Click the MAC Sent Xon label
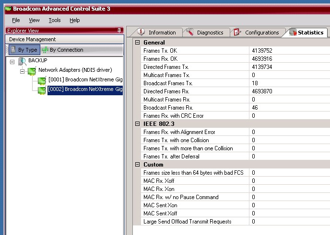 [x=160, y=205]
